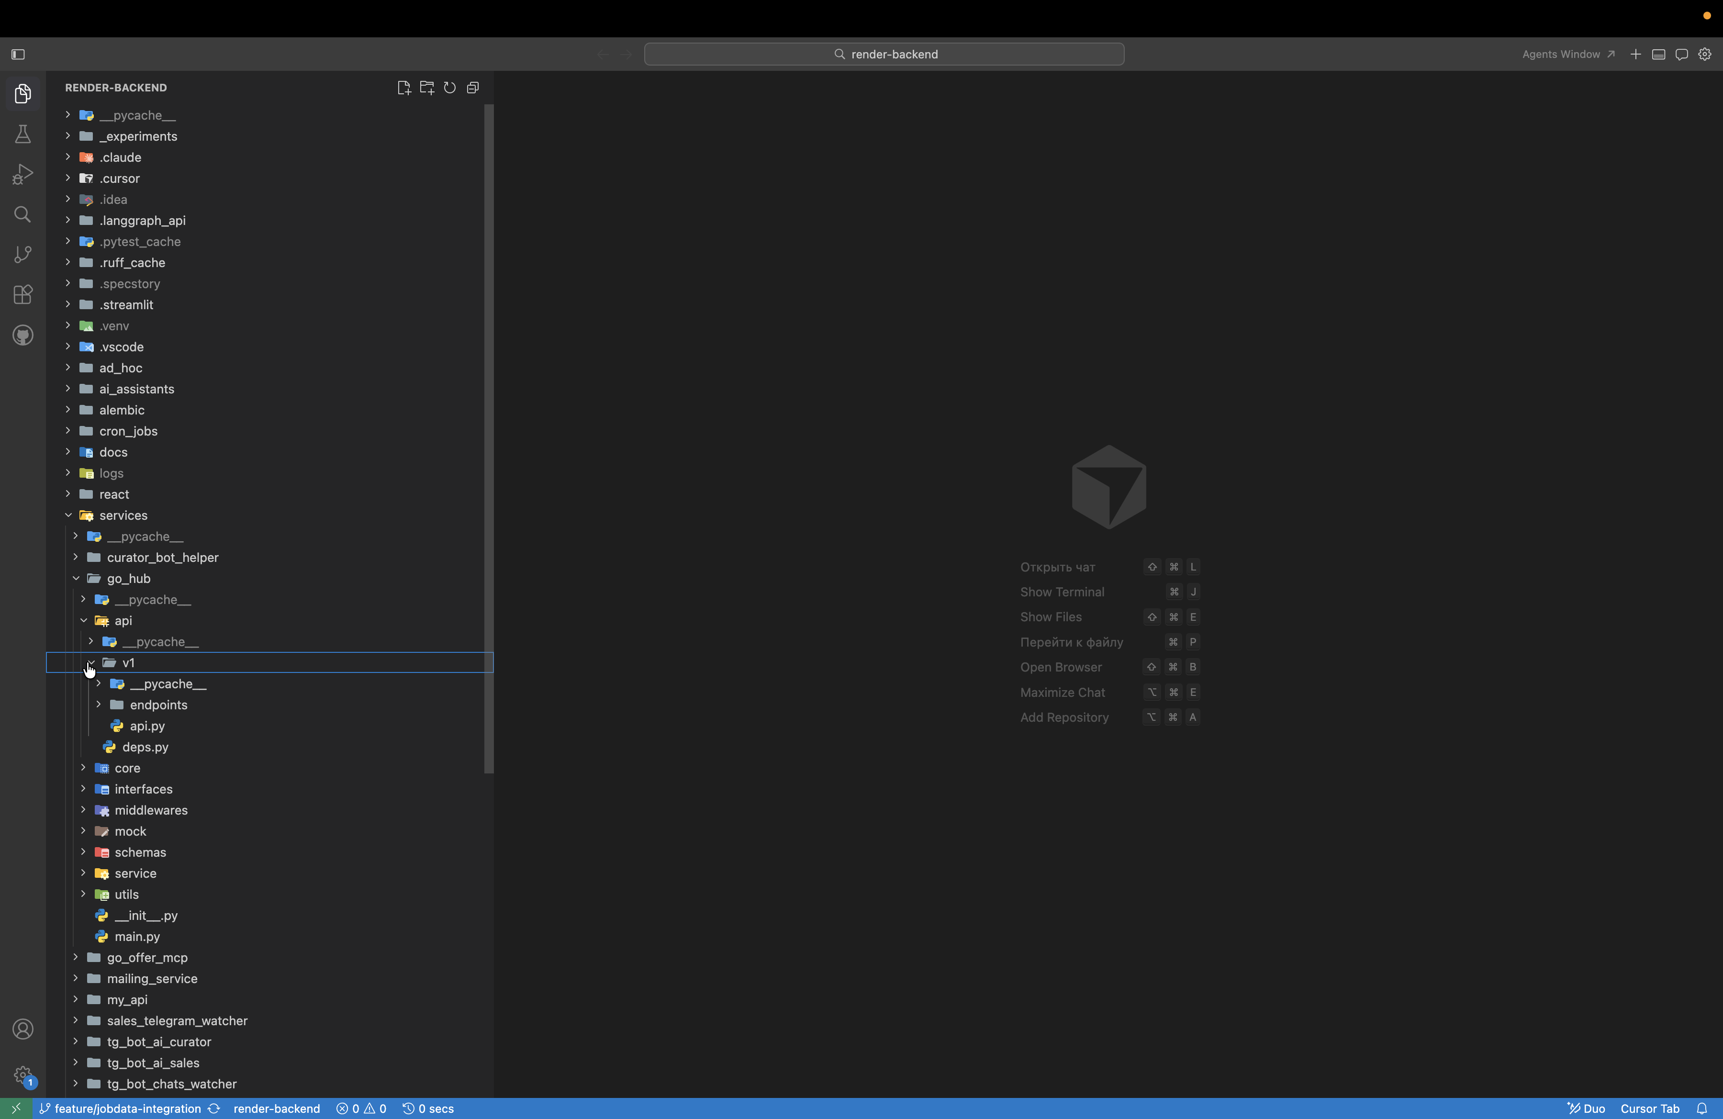
Task: Toggle the bottom panel layout button
Action: (1658, 54)
